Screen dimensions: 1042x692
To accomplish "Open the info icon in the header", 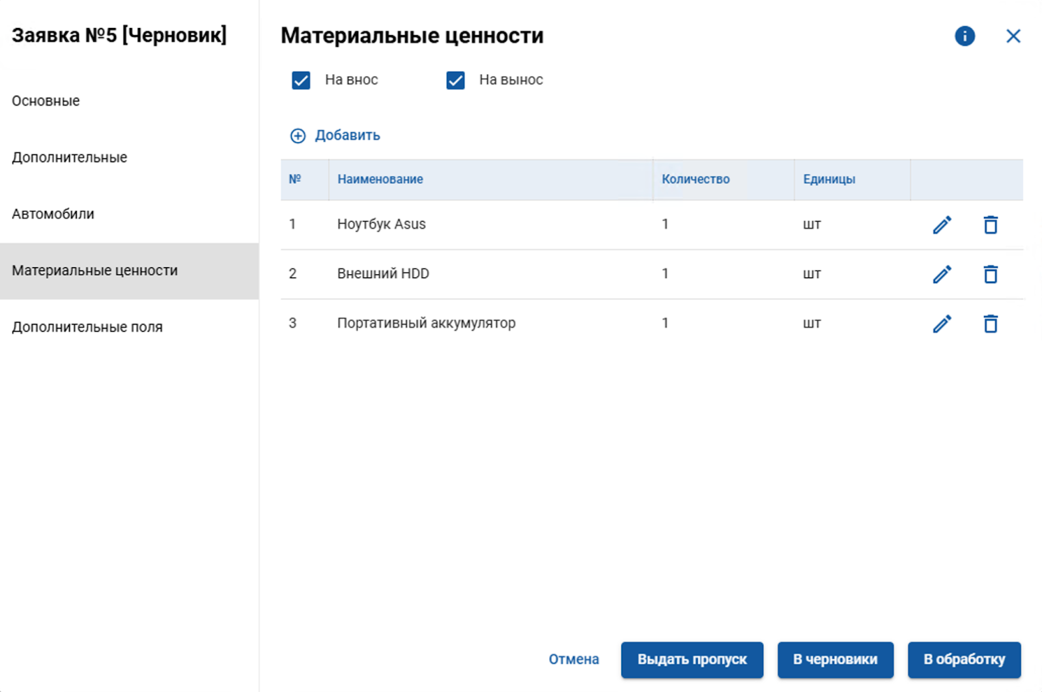I will pos(965,36).
